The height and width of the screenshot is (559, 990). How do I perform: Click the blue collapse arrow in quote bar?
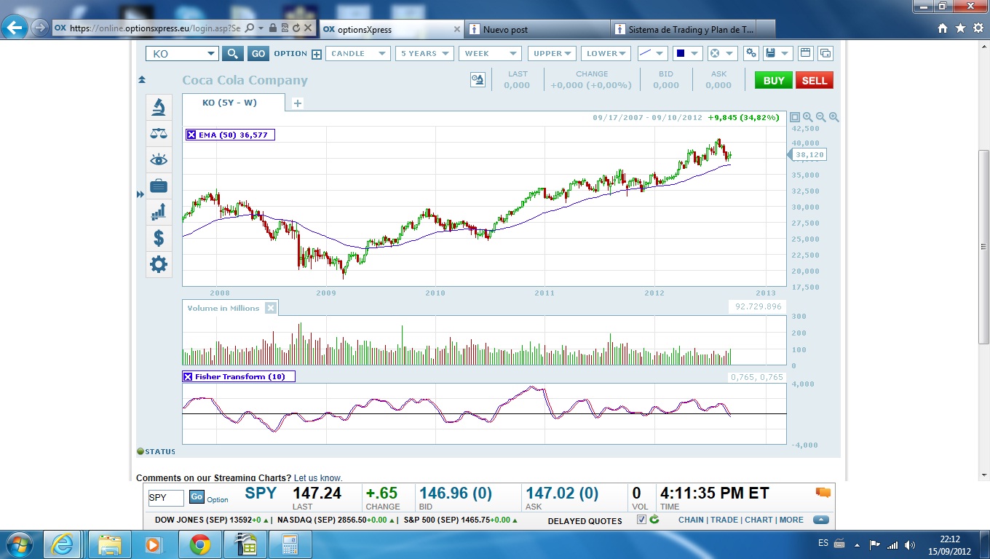(x=821, y=520)
